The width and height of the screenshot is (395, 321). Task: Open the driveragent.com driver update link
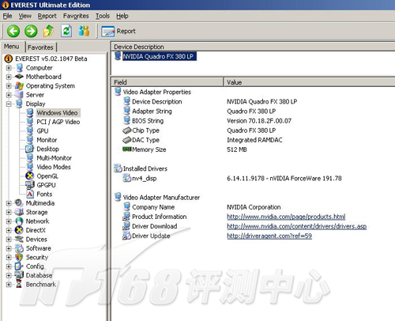(x=269, y=236)
